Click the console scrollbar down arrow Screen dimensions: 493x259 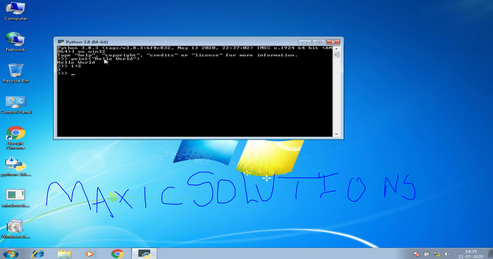(x=336, y=134)
